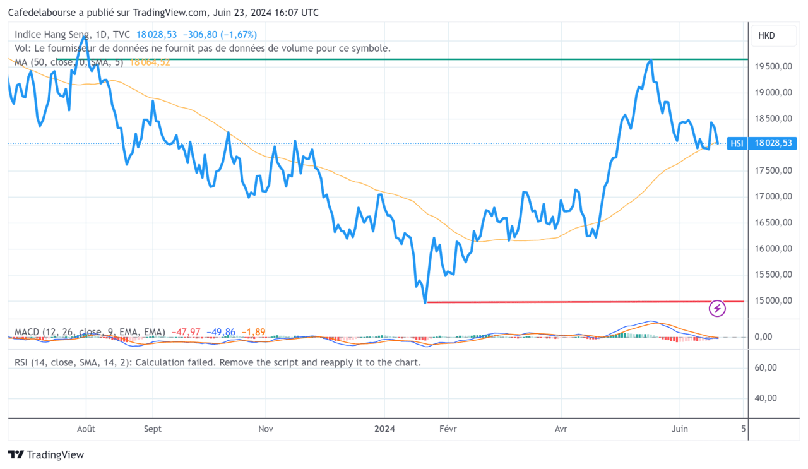This screenshot has width=808, height=469.
Task: Click the 2024 label on time axis
Action: (x=384, y=429)
